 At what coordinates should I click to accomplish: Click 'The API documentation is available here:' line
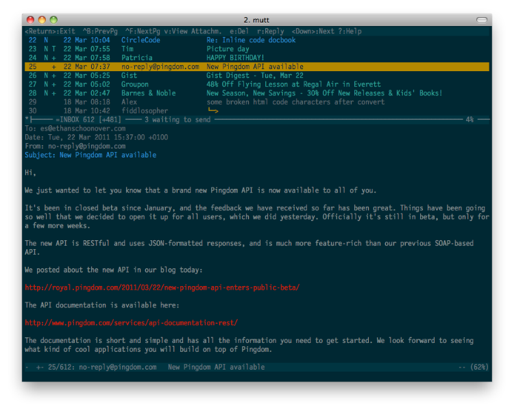pyautogui.click(x=102, y=305)
